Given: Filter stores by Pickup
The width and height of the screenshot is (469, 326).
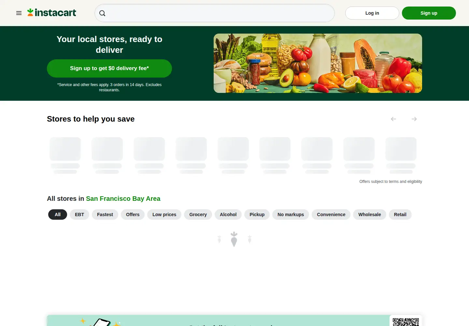Looking at the screenshot, I should [x=257, y=215].
